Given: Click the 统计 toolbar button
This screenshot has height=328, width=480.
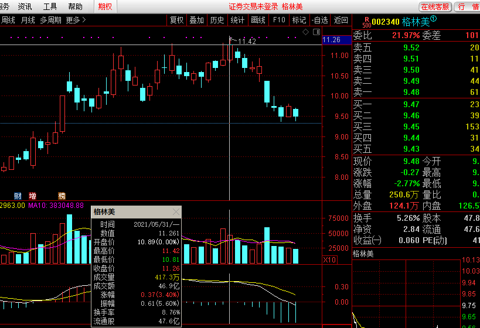Looking at the screenshot, I should (x=237, y=20).
